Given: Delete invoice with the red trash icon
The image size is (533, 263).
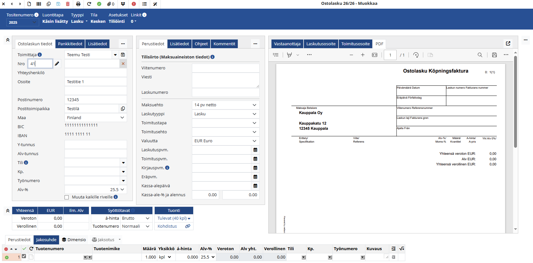Looking at the screenshot, I should click(68, 4).
